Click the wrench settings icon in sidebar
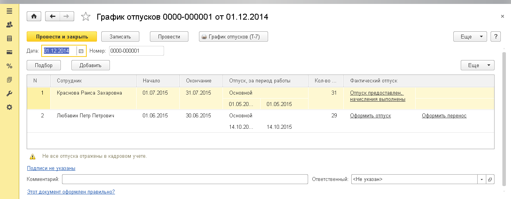The height and width of the screenshot is (199, 511). pos(9,93)
